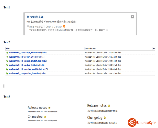Click the orange icon after 2014-1-3 01:54
This screenshot has height=128, width=158.
pyautogui.click(x=64, y=26)
